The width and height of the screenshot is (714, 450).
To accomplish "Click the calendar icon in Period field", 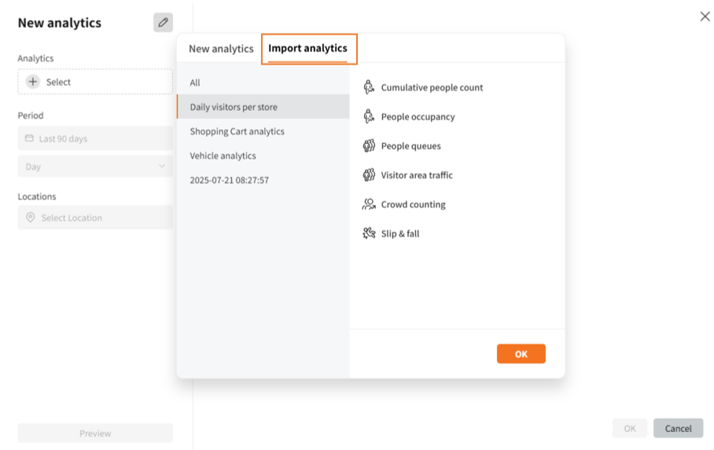I will [x=29, y=138].
